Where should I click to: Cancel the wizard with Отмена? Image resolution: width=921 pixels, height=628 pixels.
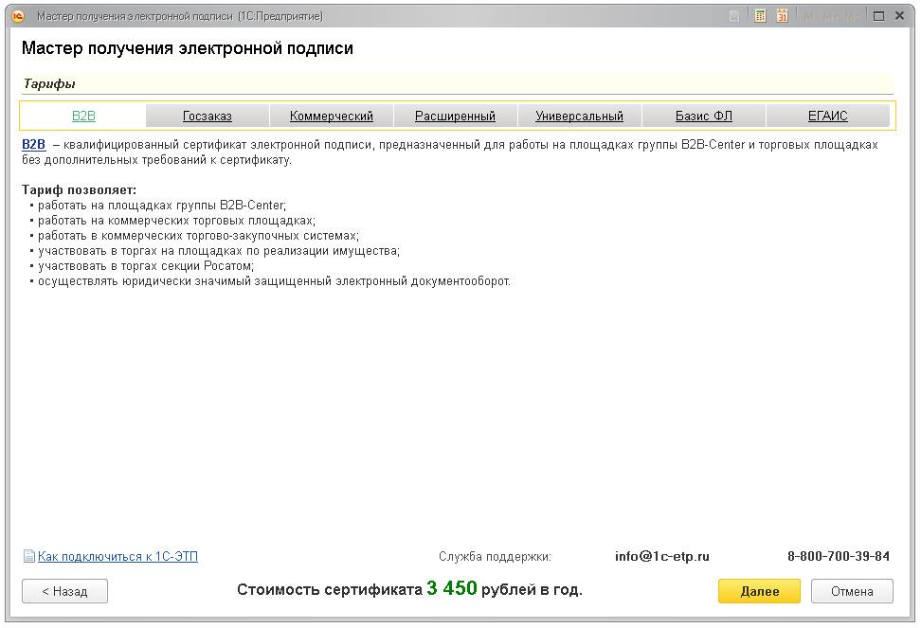click(852, 591)
